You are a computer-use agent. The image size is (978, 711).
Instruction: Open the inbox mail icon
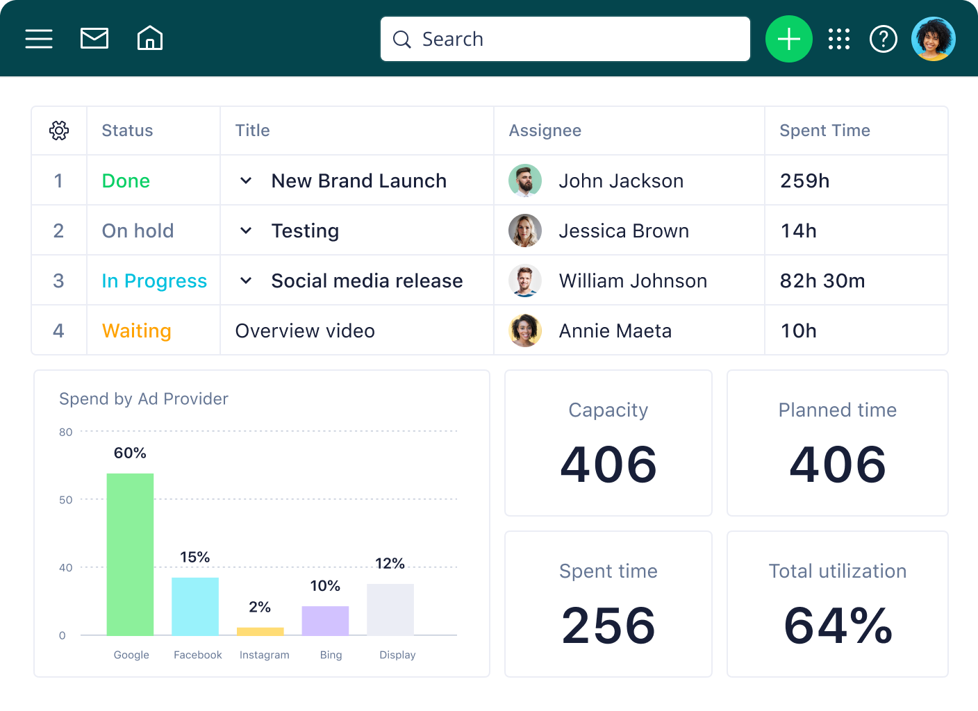(x=94, y=39)
